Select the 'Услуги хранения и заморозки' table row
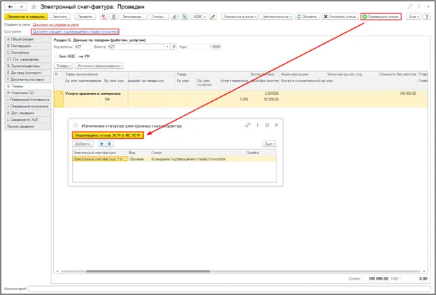The width and height of the screenshot is (436, 295). coord(240,99)
